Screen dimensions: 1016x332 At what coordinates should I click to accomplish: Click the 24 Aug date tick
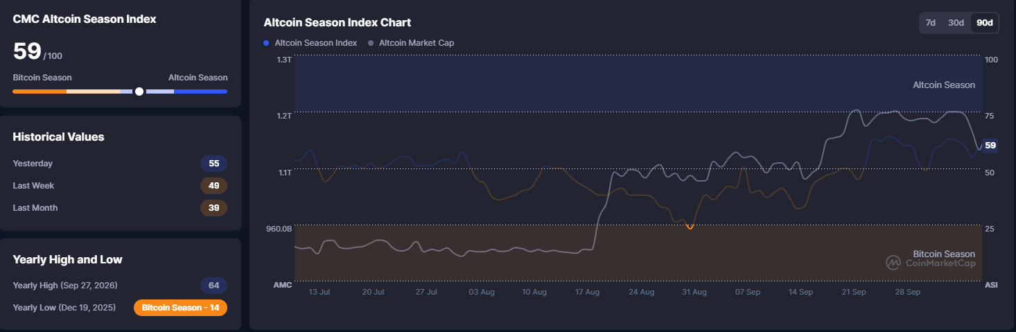tap(641, 292)
